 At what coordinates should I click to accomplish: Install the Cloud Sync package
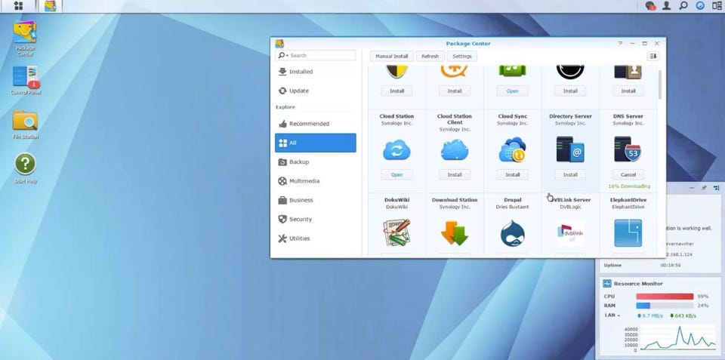point(512,174)
